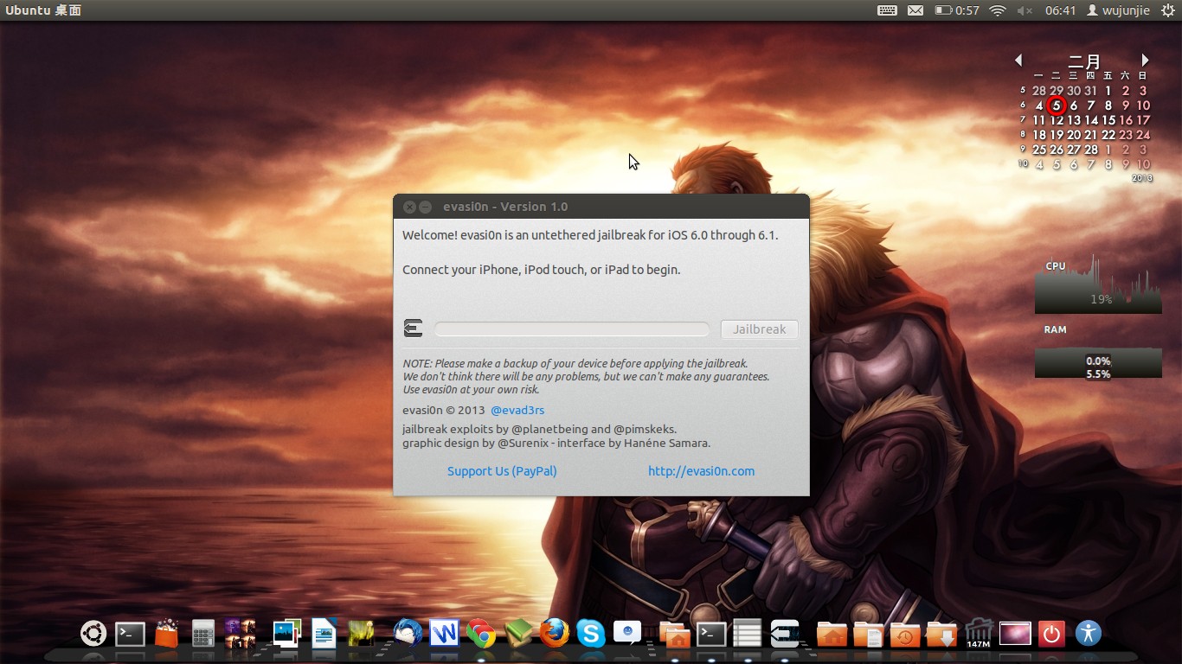Open Skype from the dock
The width and height of the screenshot is (1182, 664).
(591, 634)
